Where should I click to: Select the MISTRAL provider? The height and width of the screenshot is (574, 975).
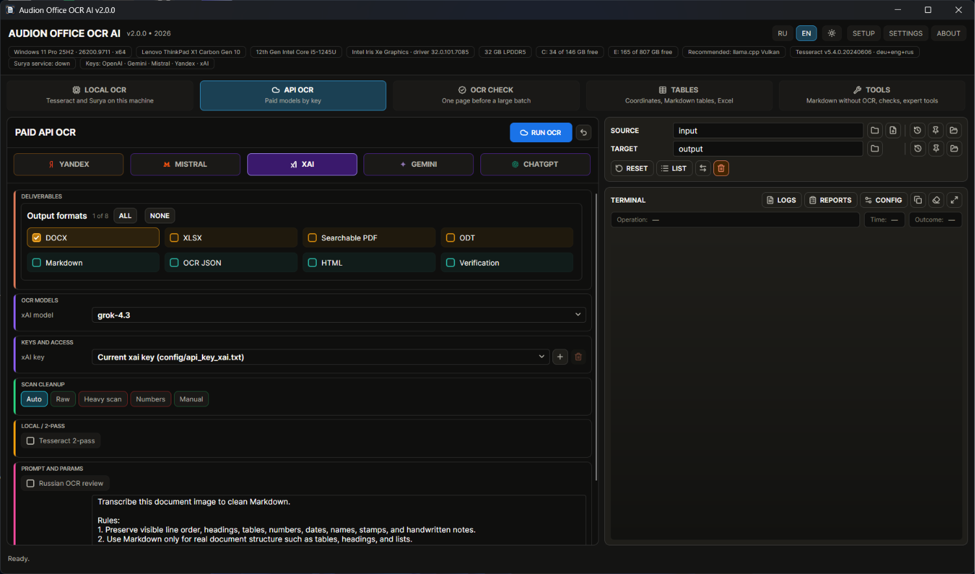[x=186, y=164]
